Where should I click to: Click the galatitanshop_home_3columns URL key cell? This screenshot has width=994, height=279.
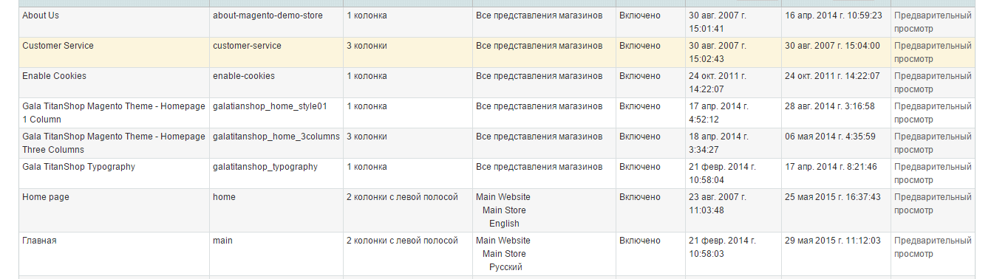click(276, 143)
